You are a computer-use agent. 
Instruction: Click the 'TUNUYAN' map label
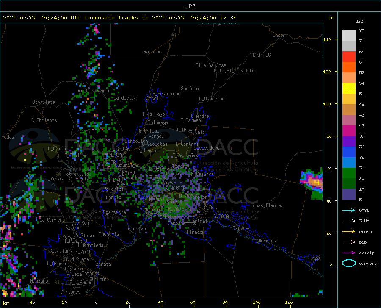pos(98,280)
